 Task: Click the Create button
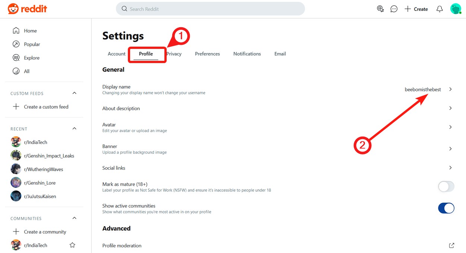click(416, 9)
